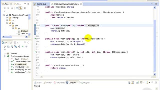Click the Clear Console icon
160x90 pixels.
click(x=129, y=82)
